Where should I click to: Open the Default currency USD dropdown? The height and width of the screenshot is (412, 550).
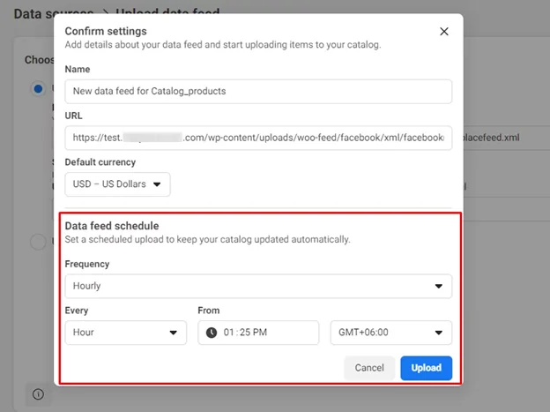coord(117,184)
